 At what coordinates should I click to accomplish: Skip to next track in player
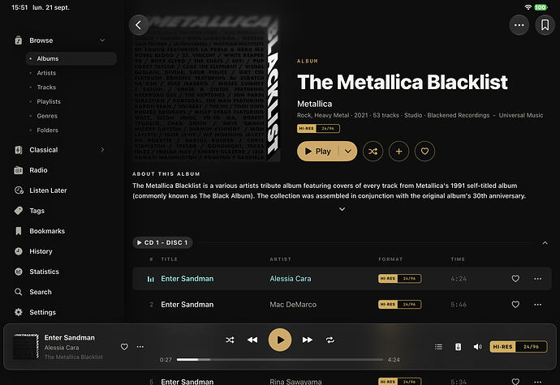pyautogui.click(x=307, y=340)
